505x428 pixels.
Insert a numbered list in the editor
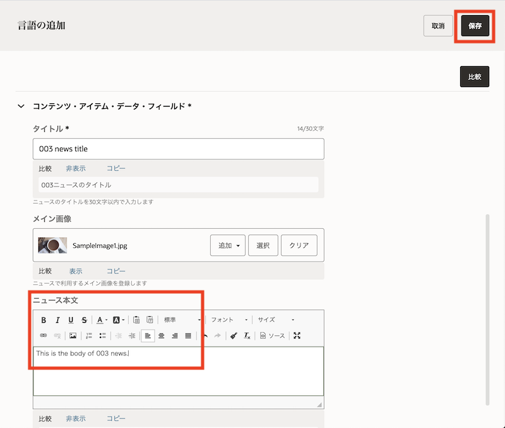(87, 336)
